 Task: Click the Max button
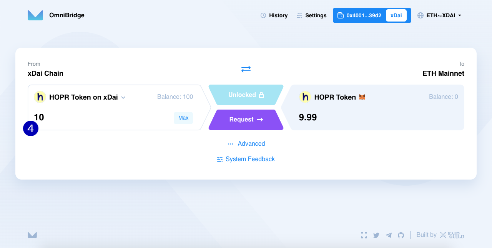coord(183,118)
